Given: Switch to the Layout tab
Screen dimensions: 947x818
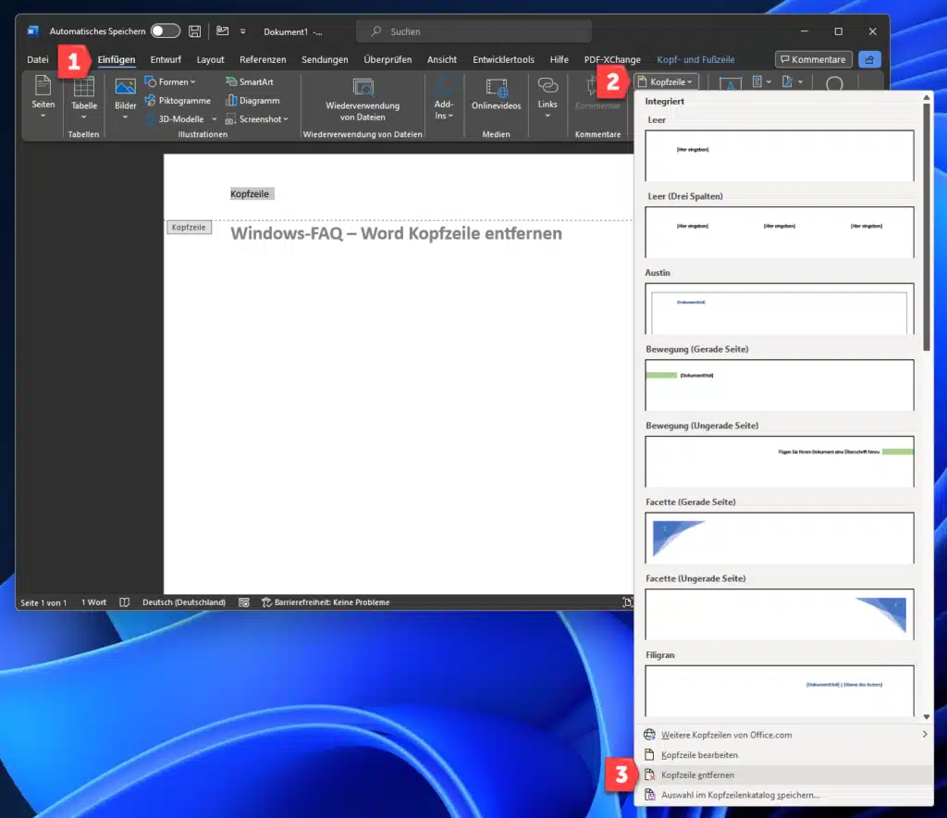Looking at the screenshot, I should pyautogui.click(x=210, y=59).
